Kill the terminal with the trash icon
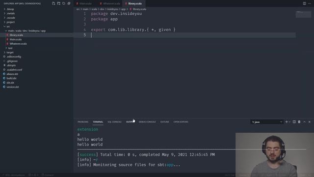Screen dimensions: 314x177 tap(299, 122)
